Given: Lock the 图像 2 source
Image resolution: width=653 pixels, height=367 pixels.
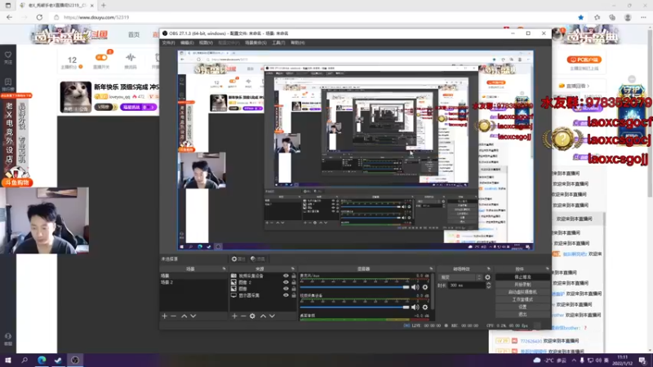Looking at the screenshot, I should (x=294, y=282).
